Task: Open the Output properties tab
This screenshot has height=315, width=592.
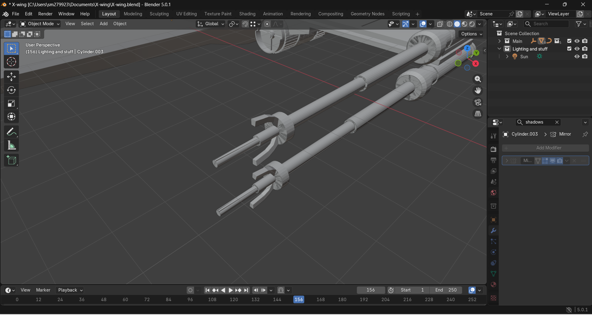Action: [x=493, y=160]
